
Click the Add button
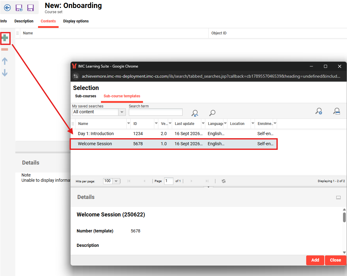click(x=315, y=260)
